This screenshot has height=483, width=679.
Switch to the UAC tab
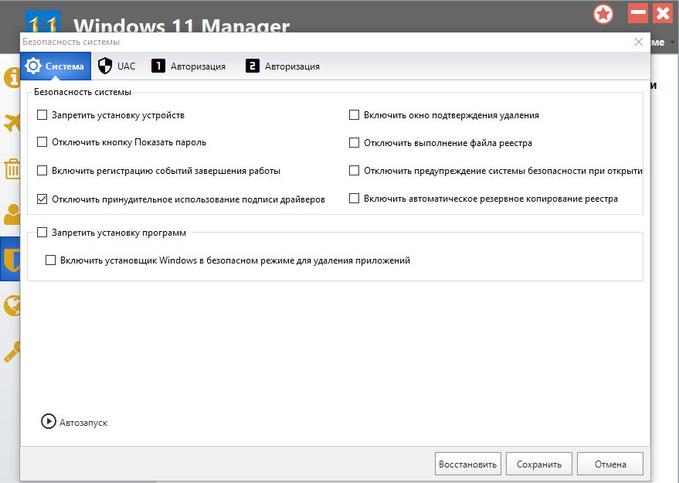pos(117,66)
